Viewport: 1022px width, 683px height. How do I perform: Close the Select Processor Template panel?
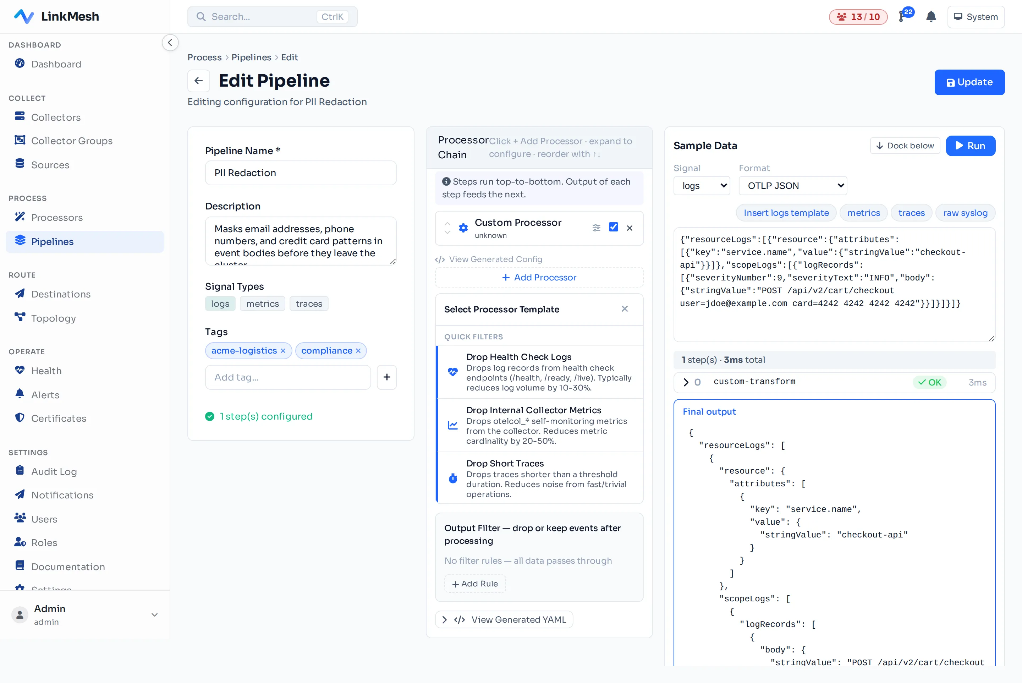click(625, 309)
